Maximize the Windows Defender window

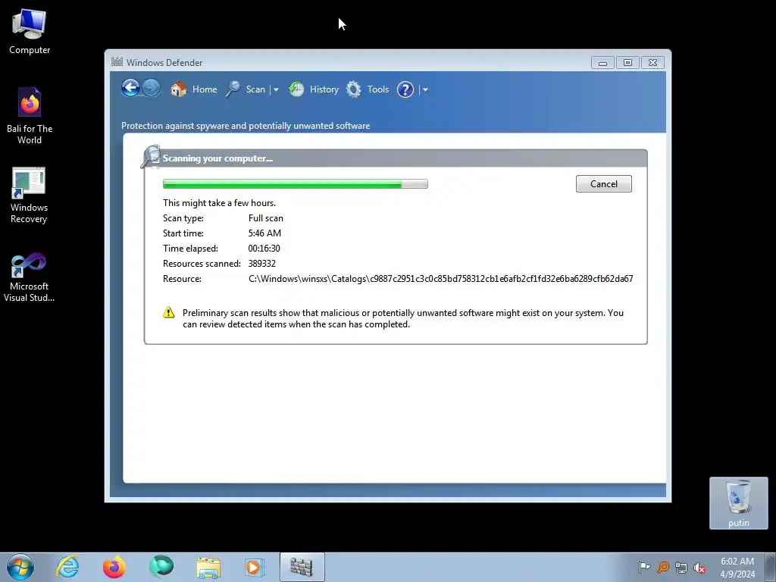[627, 63]
